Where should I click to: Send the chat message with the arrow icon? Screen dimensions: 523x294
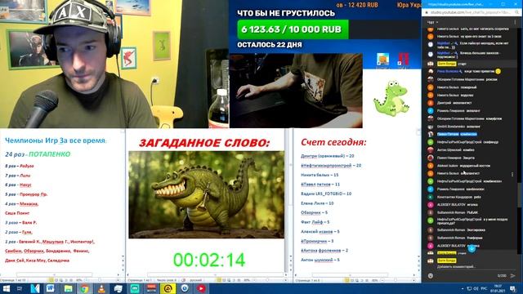pos(512,276)
